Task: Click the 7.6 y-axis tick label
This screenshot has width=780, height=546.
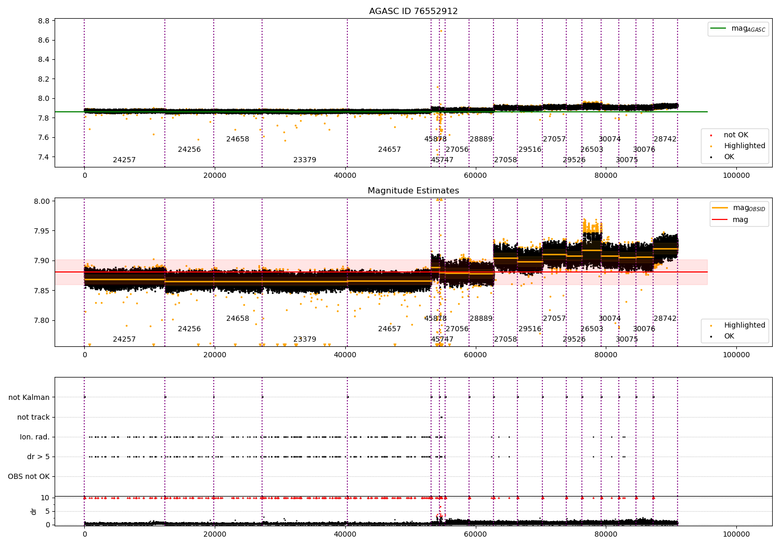Action: click(44, 138)
